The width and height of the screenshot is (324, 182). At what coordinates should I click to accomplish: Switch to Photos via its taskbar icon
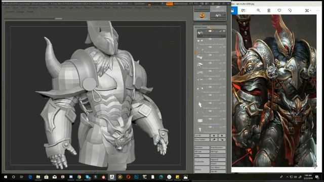(x=186, y=177)
